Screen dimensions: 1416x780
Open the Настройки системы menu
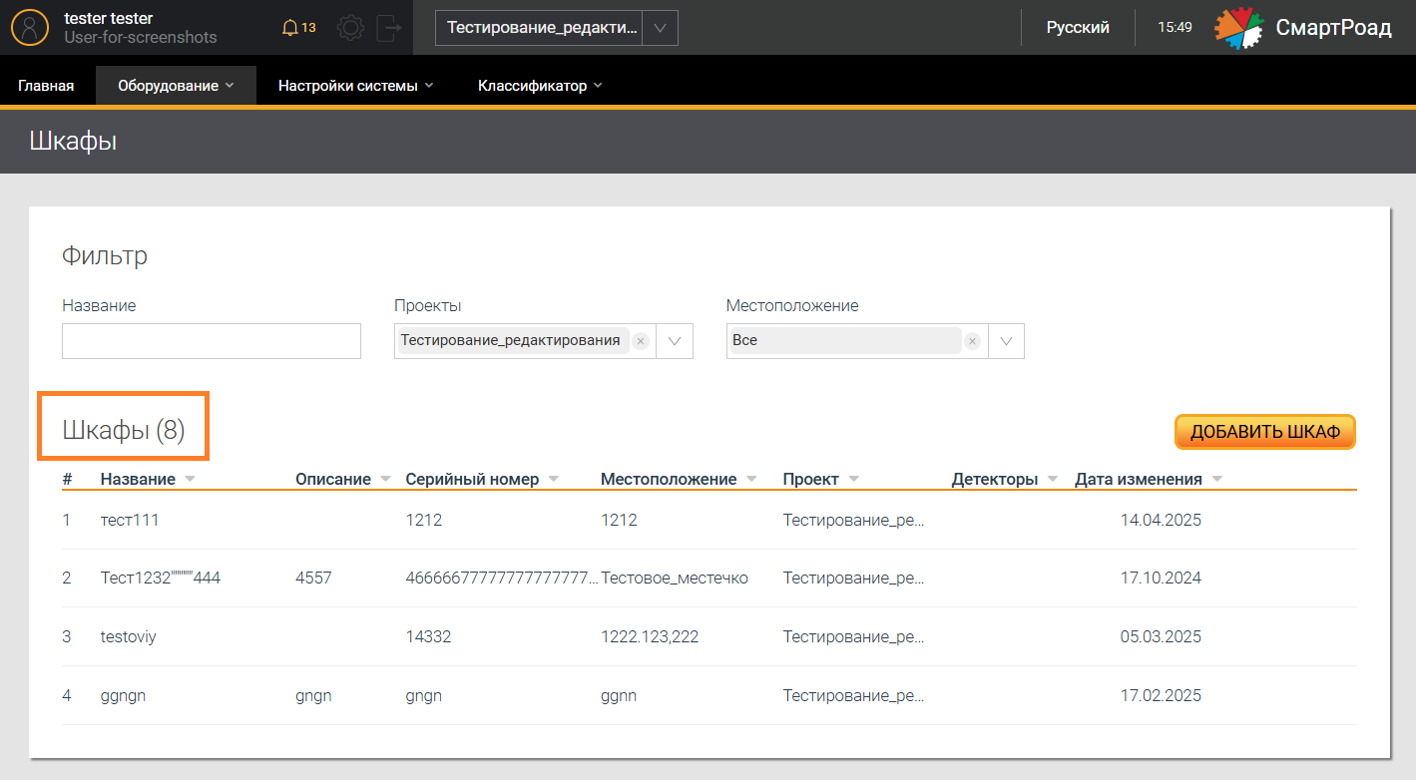click(x=355, y=86)
